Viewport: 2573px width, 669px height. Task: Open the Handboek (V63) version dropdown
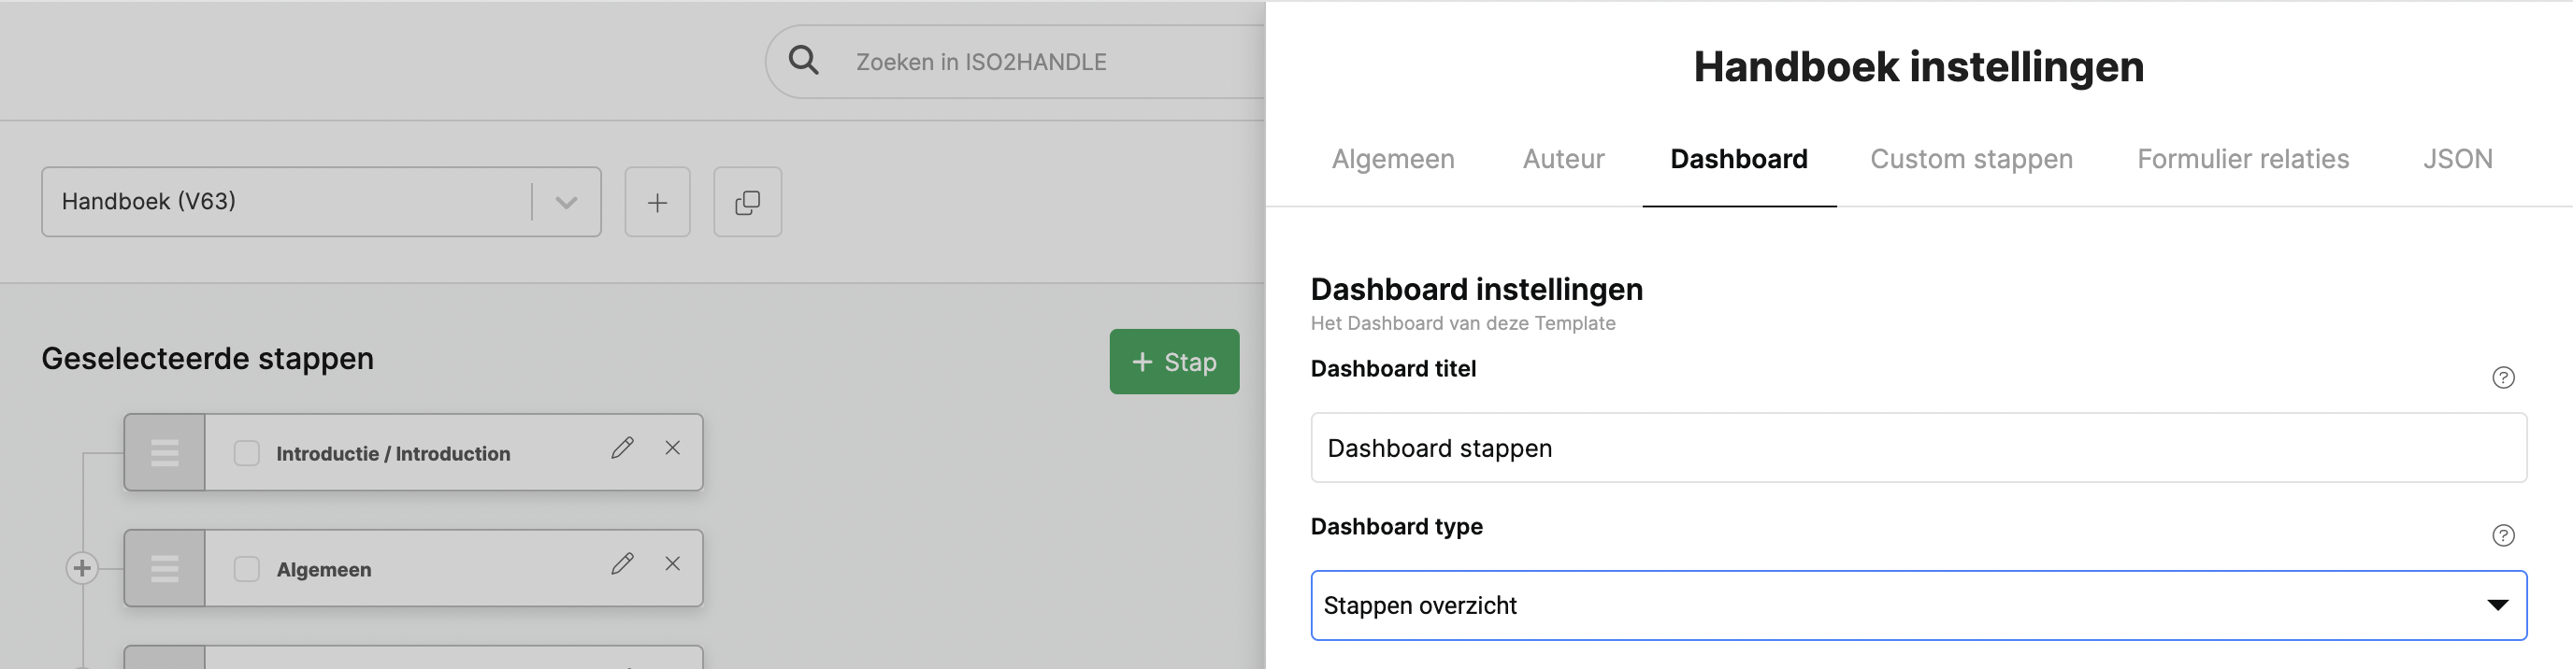pos(322,202)
